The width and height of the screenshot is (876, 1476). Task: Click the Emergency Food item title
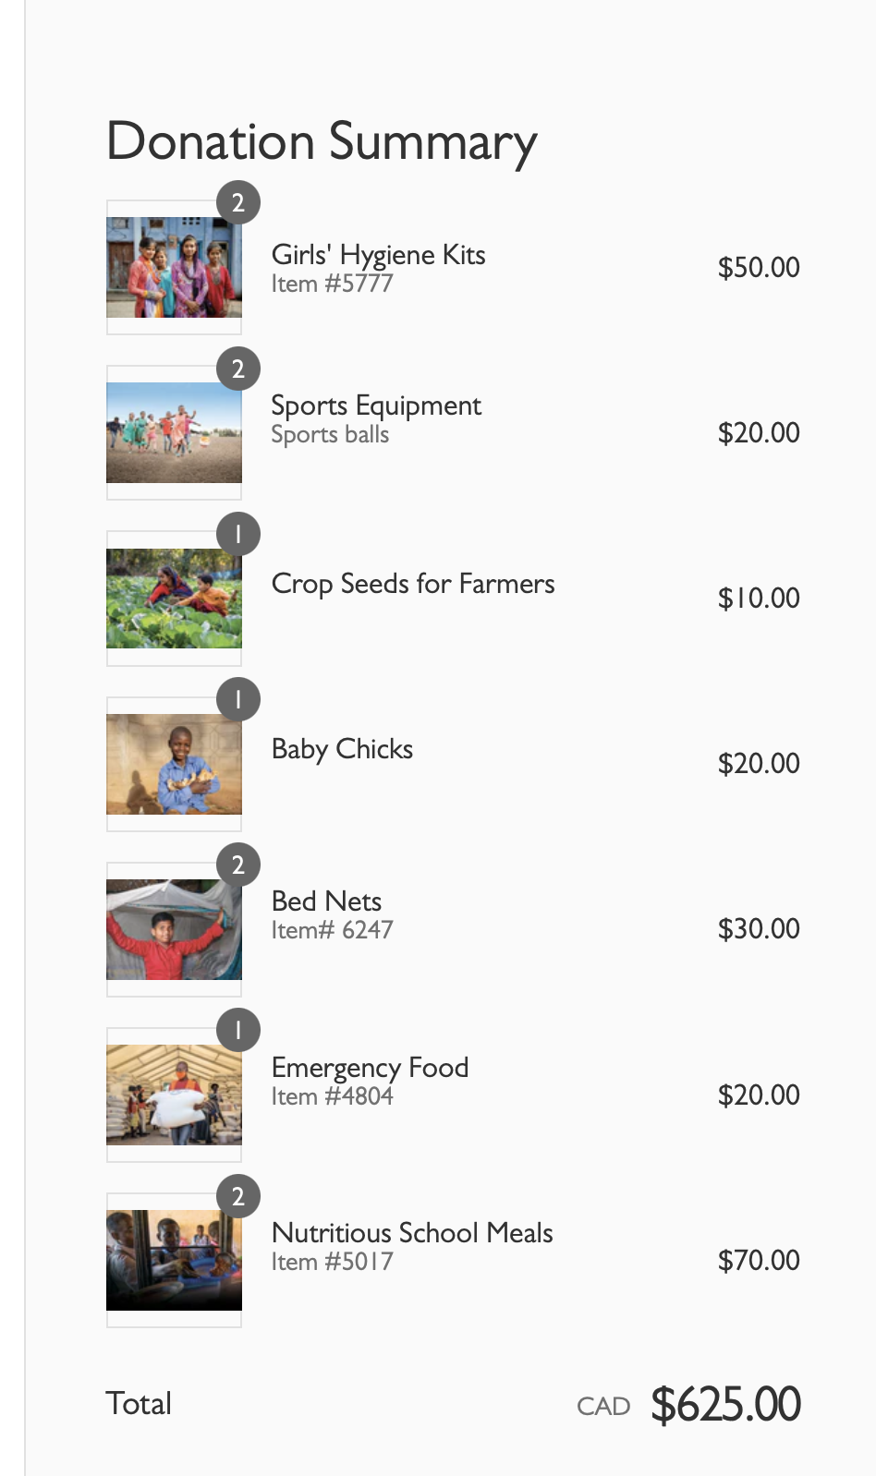click(x=370, y=1068)
